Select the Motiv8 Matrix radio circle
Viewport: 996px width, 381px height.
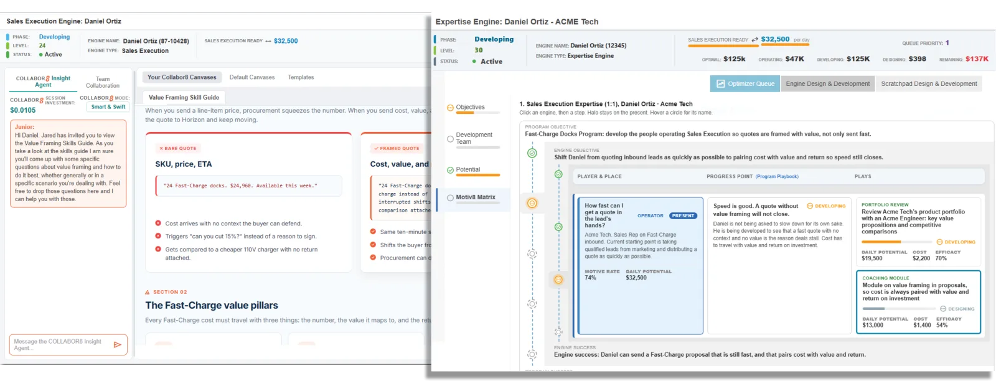pyautogui.click(x=450, y=198)
